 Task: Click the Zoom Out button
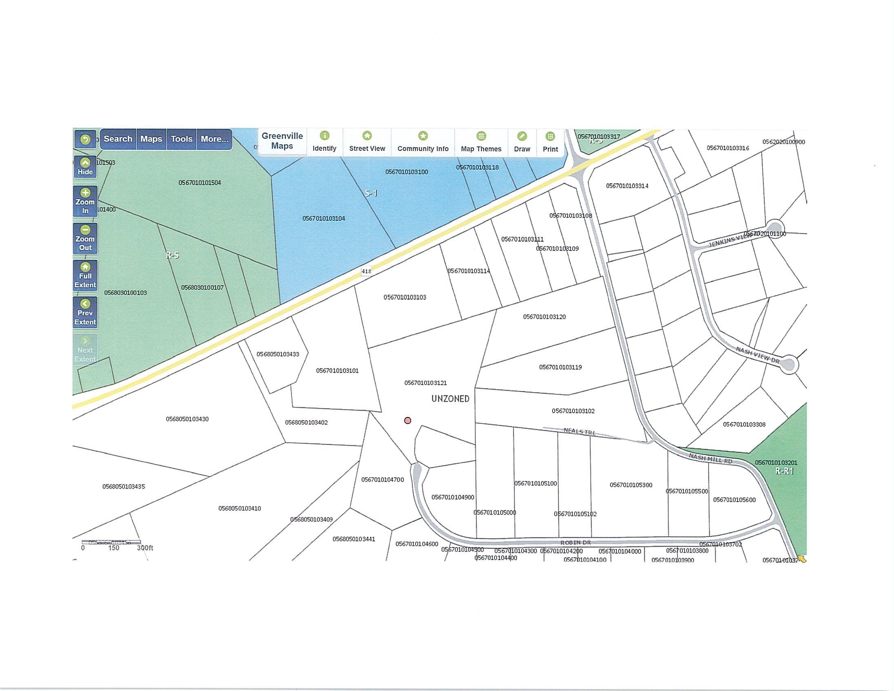85,238
